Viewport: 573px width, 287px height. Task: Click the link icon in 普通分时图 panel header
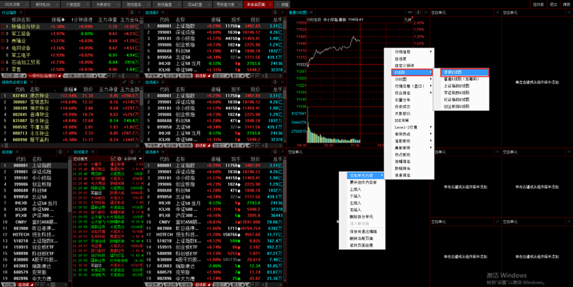410,13
